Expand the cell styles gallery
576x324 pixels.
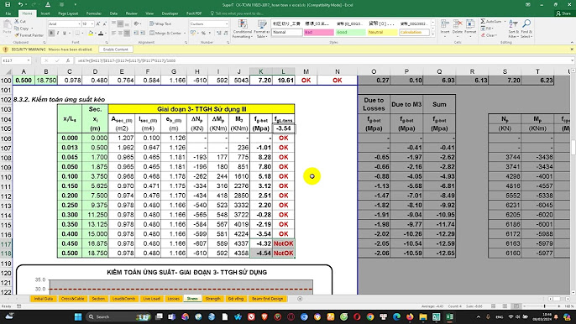433,34
